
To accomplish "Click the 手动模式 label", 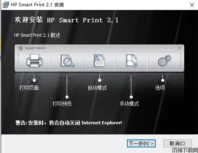I will click(129, 104).
